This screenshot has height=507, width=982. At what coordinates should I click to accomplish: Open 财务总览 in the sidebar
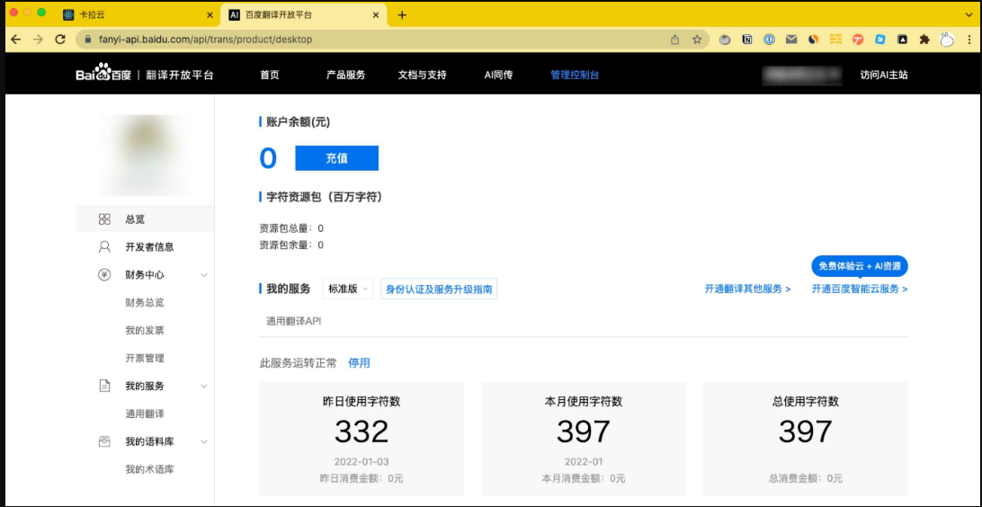(145, 302)
